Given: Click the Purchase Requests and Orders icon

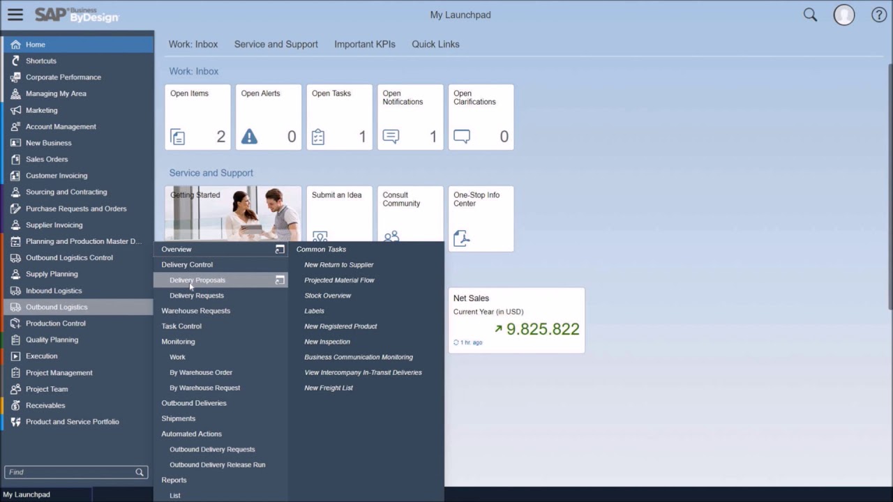Looking at the screenshot, I should click(x=15, y=208).
